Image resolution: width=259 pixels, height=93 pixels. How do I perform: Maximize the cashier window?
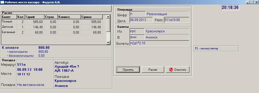click(x=251, y=2)
